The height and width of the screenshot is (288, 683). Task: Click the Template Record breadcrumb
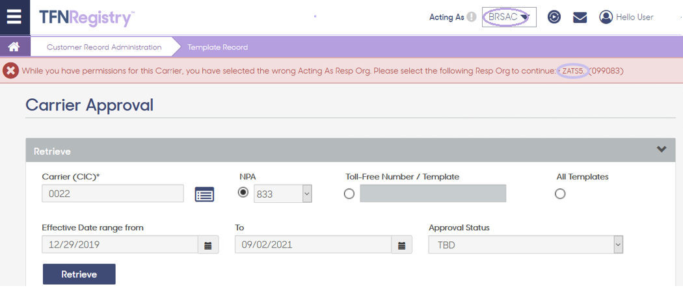click(x=218, y=47)
